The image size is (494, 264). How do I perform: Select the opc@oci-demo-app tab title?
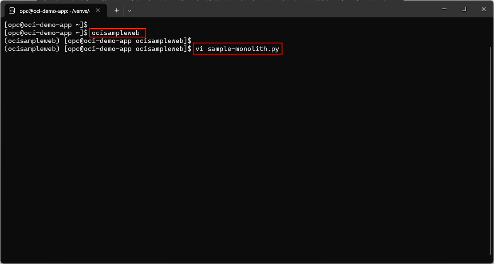point(54,10)
